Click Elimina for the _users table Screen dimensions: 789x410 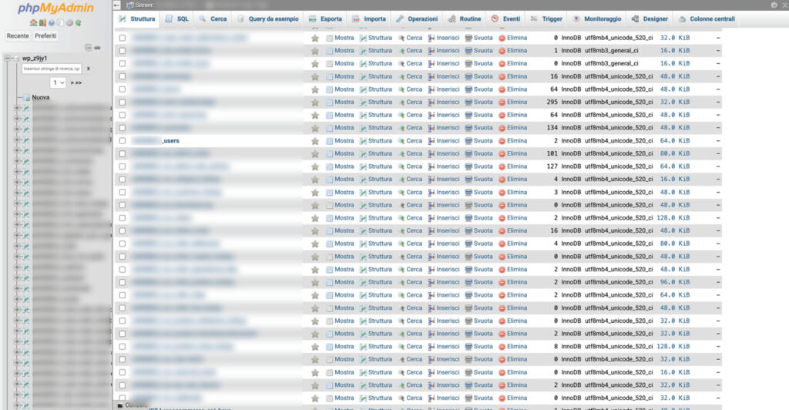tap(512, 141)
